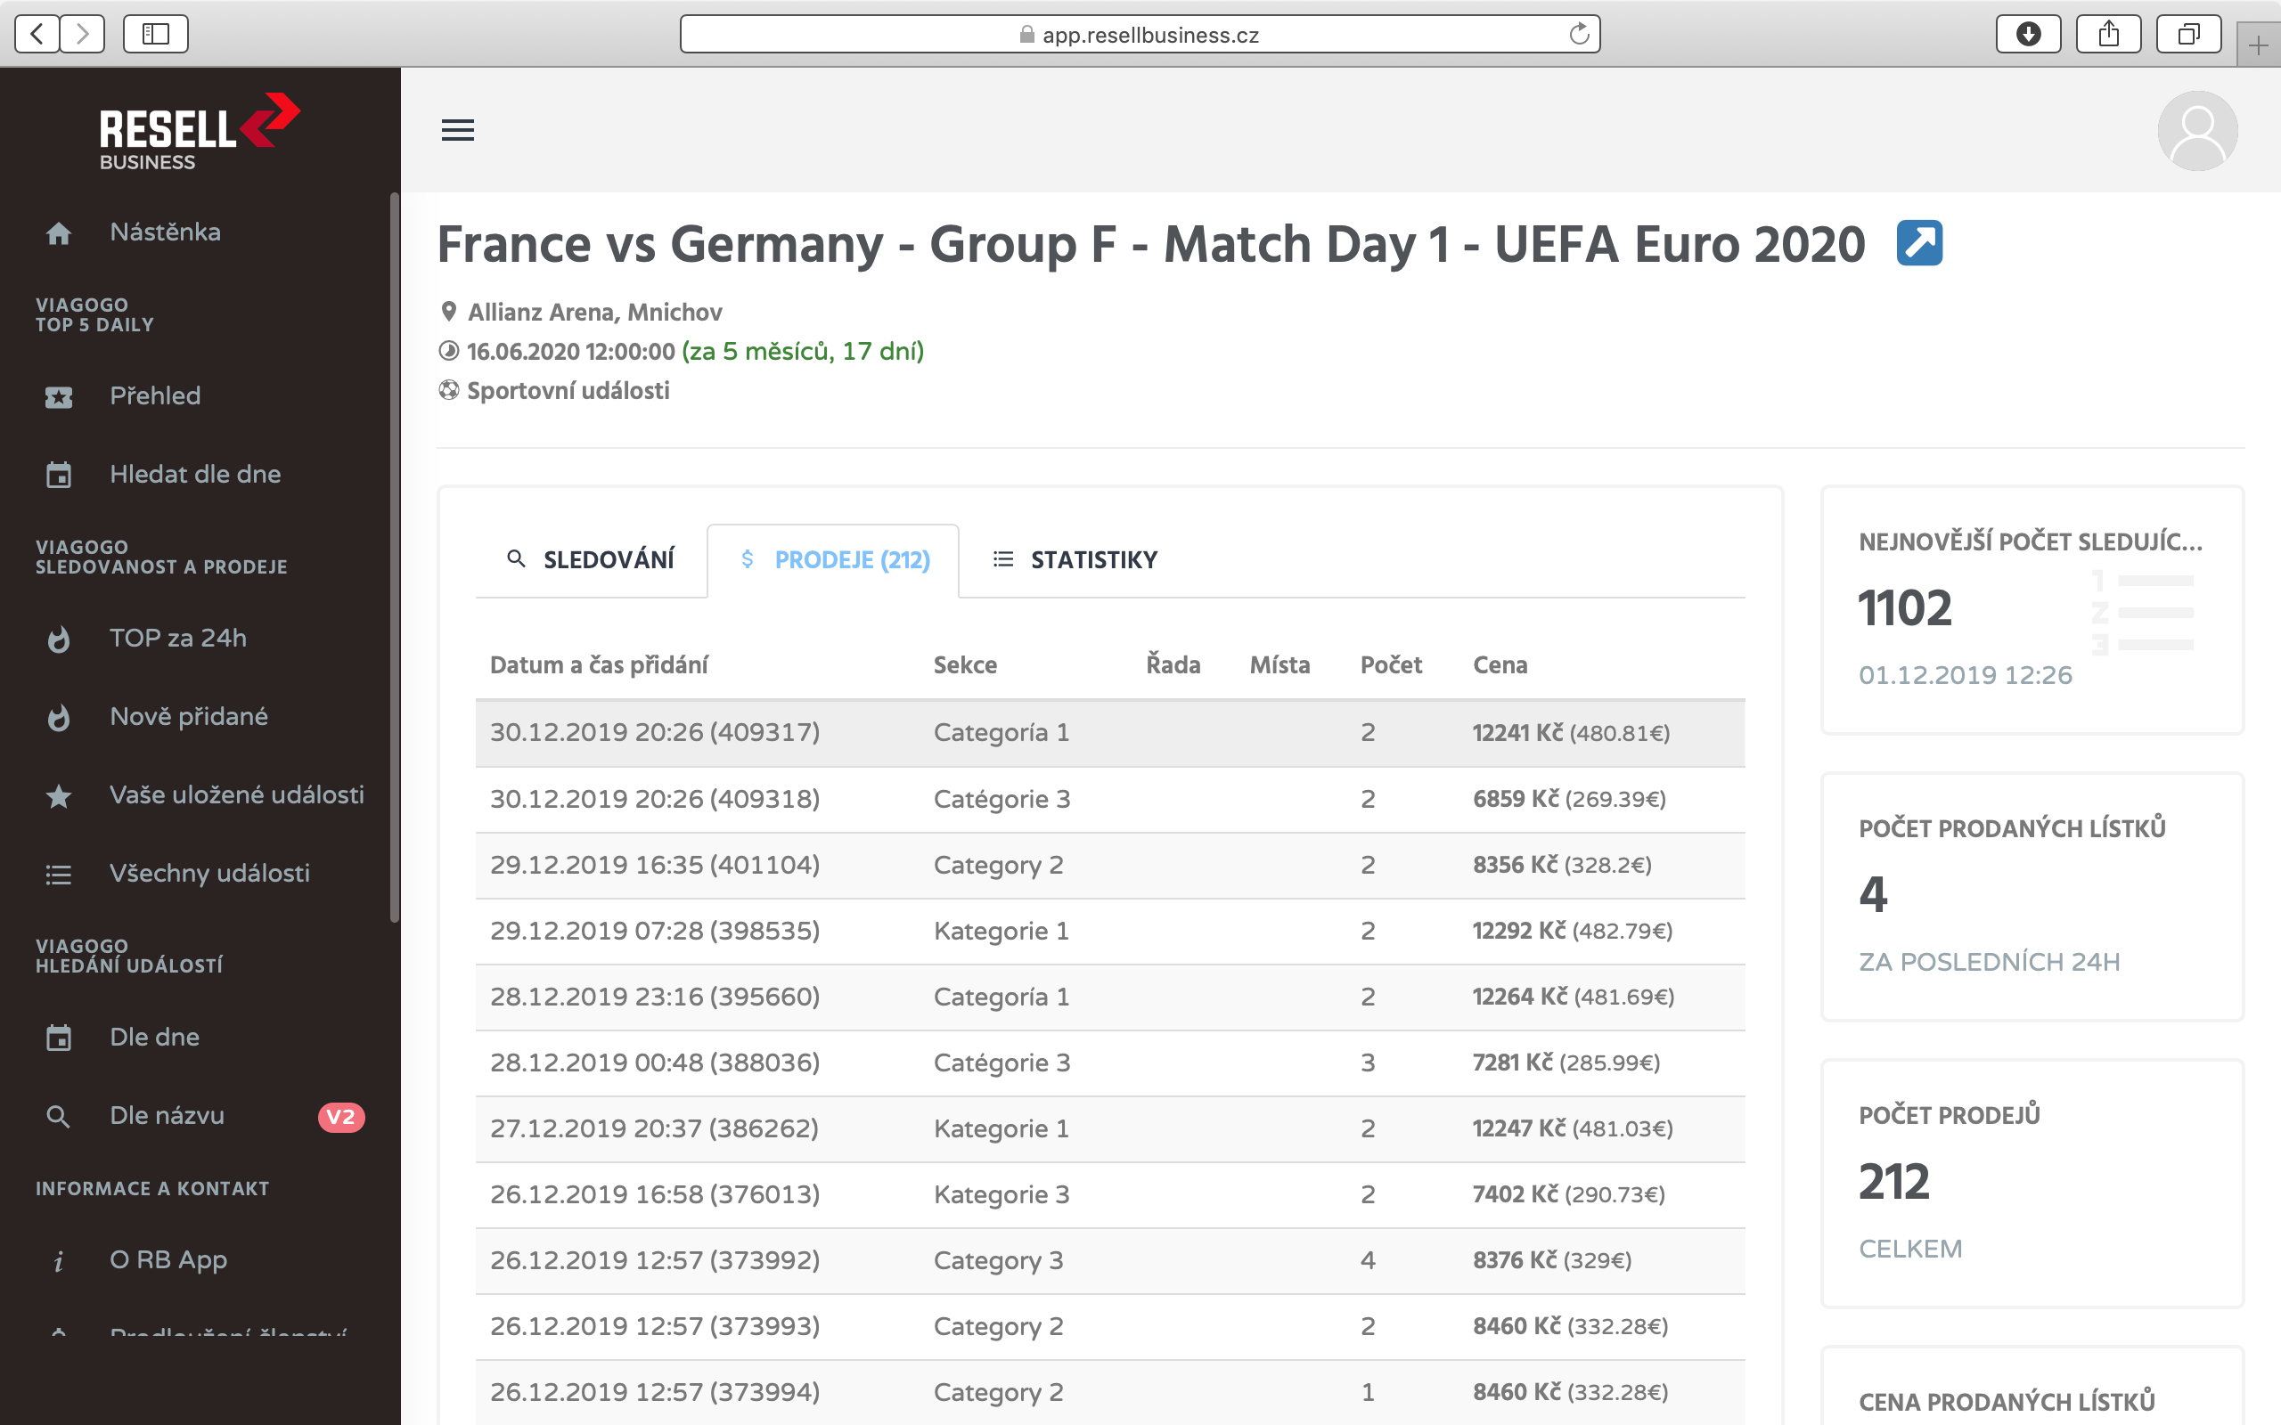This screenshot has width=2281, height=1425.
Task: Open the user profile avatar
Action: 2197,130
